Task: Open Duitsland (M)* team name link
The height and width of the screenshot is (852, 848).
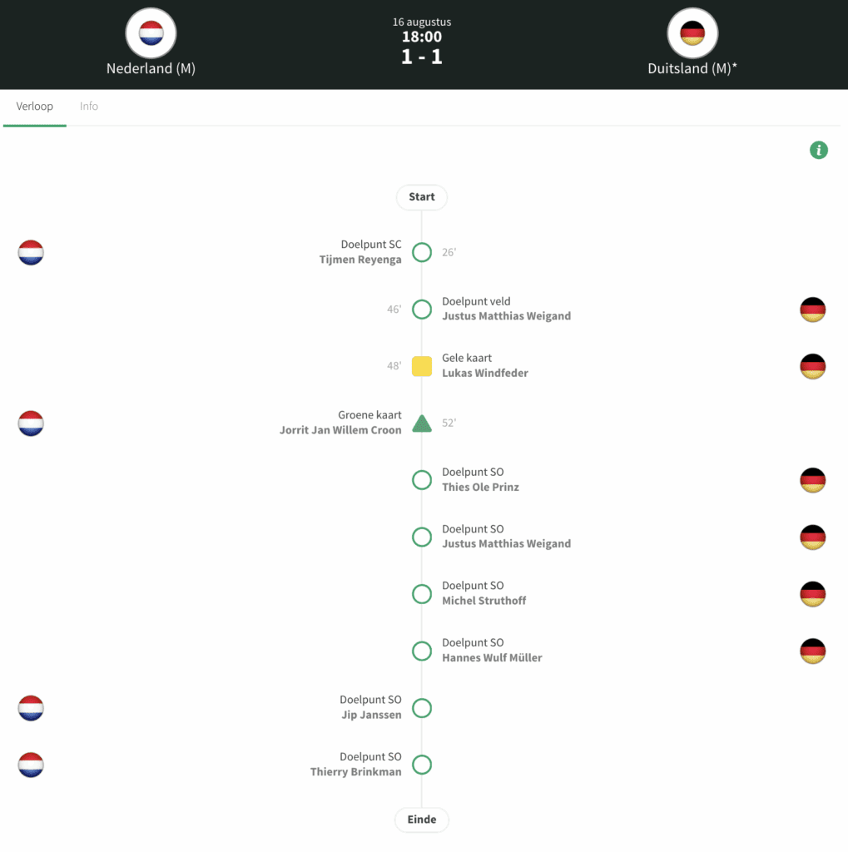Action: point(692,69)
